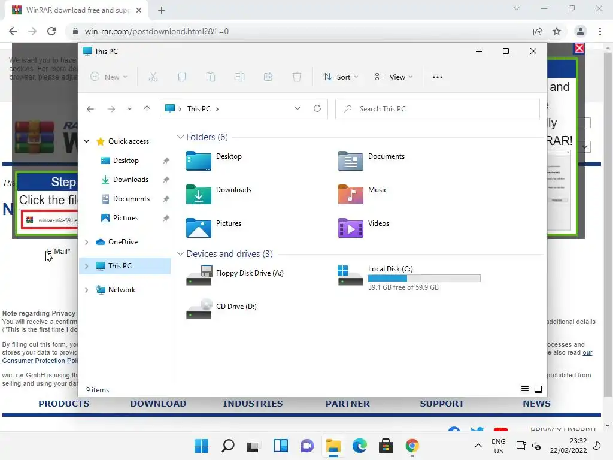Go back using File Explorer back arrow
Screen dimensions: 613x460
[x=90, y=109]
